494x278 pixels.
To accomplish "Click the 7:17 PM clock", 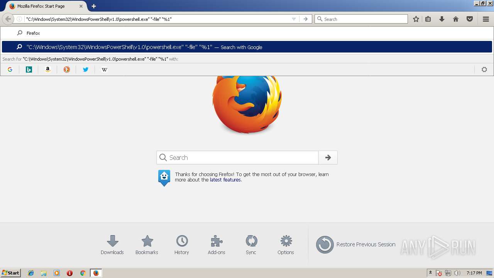I will [x=474, y=273].
